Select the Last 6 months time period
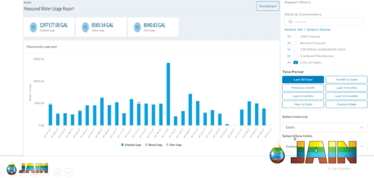The width and height of the screenshot is (374, 178). [x=303, y=96]
